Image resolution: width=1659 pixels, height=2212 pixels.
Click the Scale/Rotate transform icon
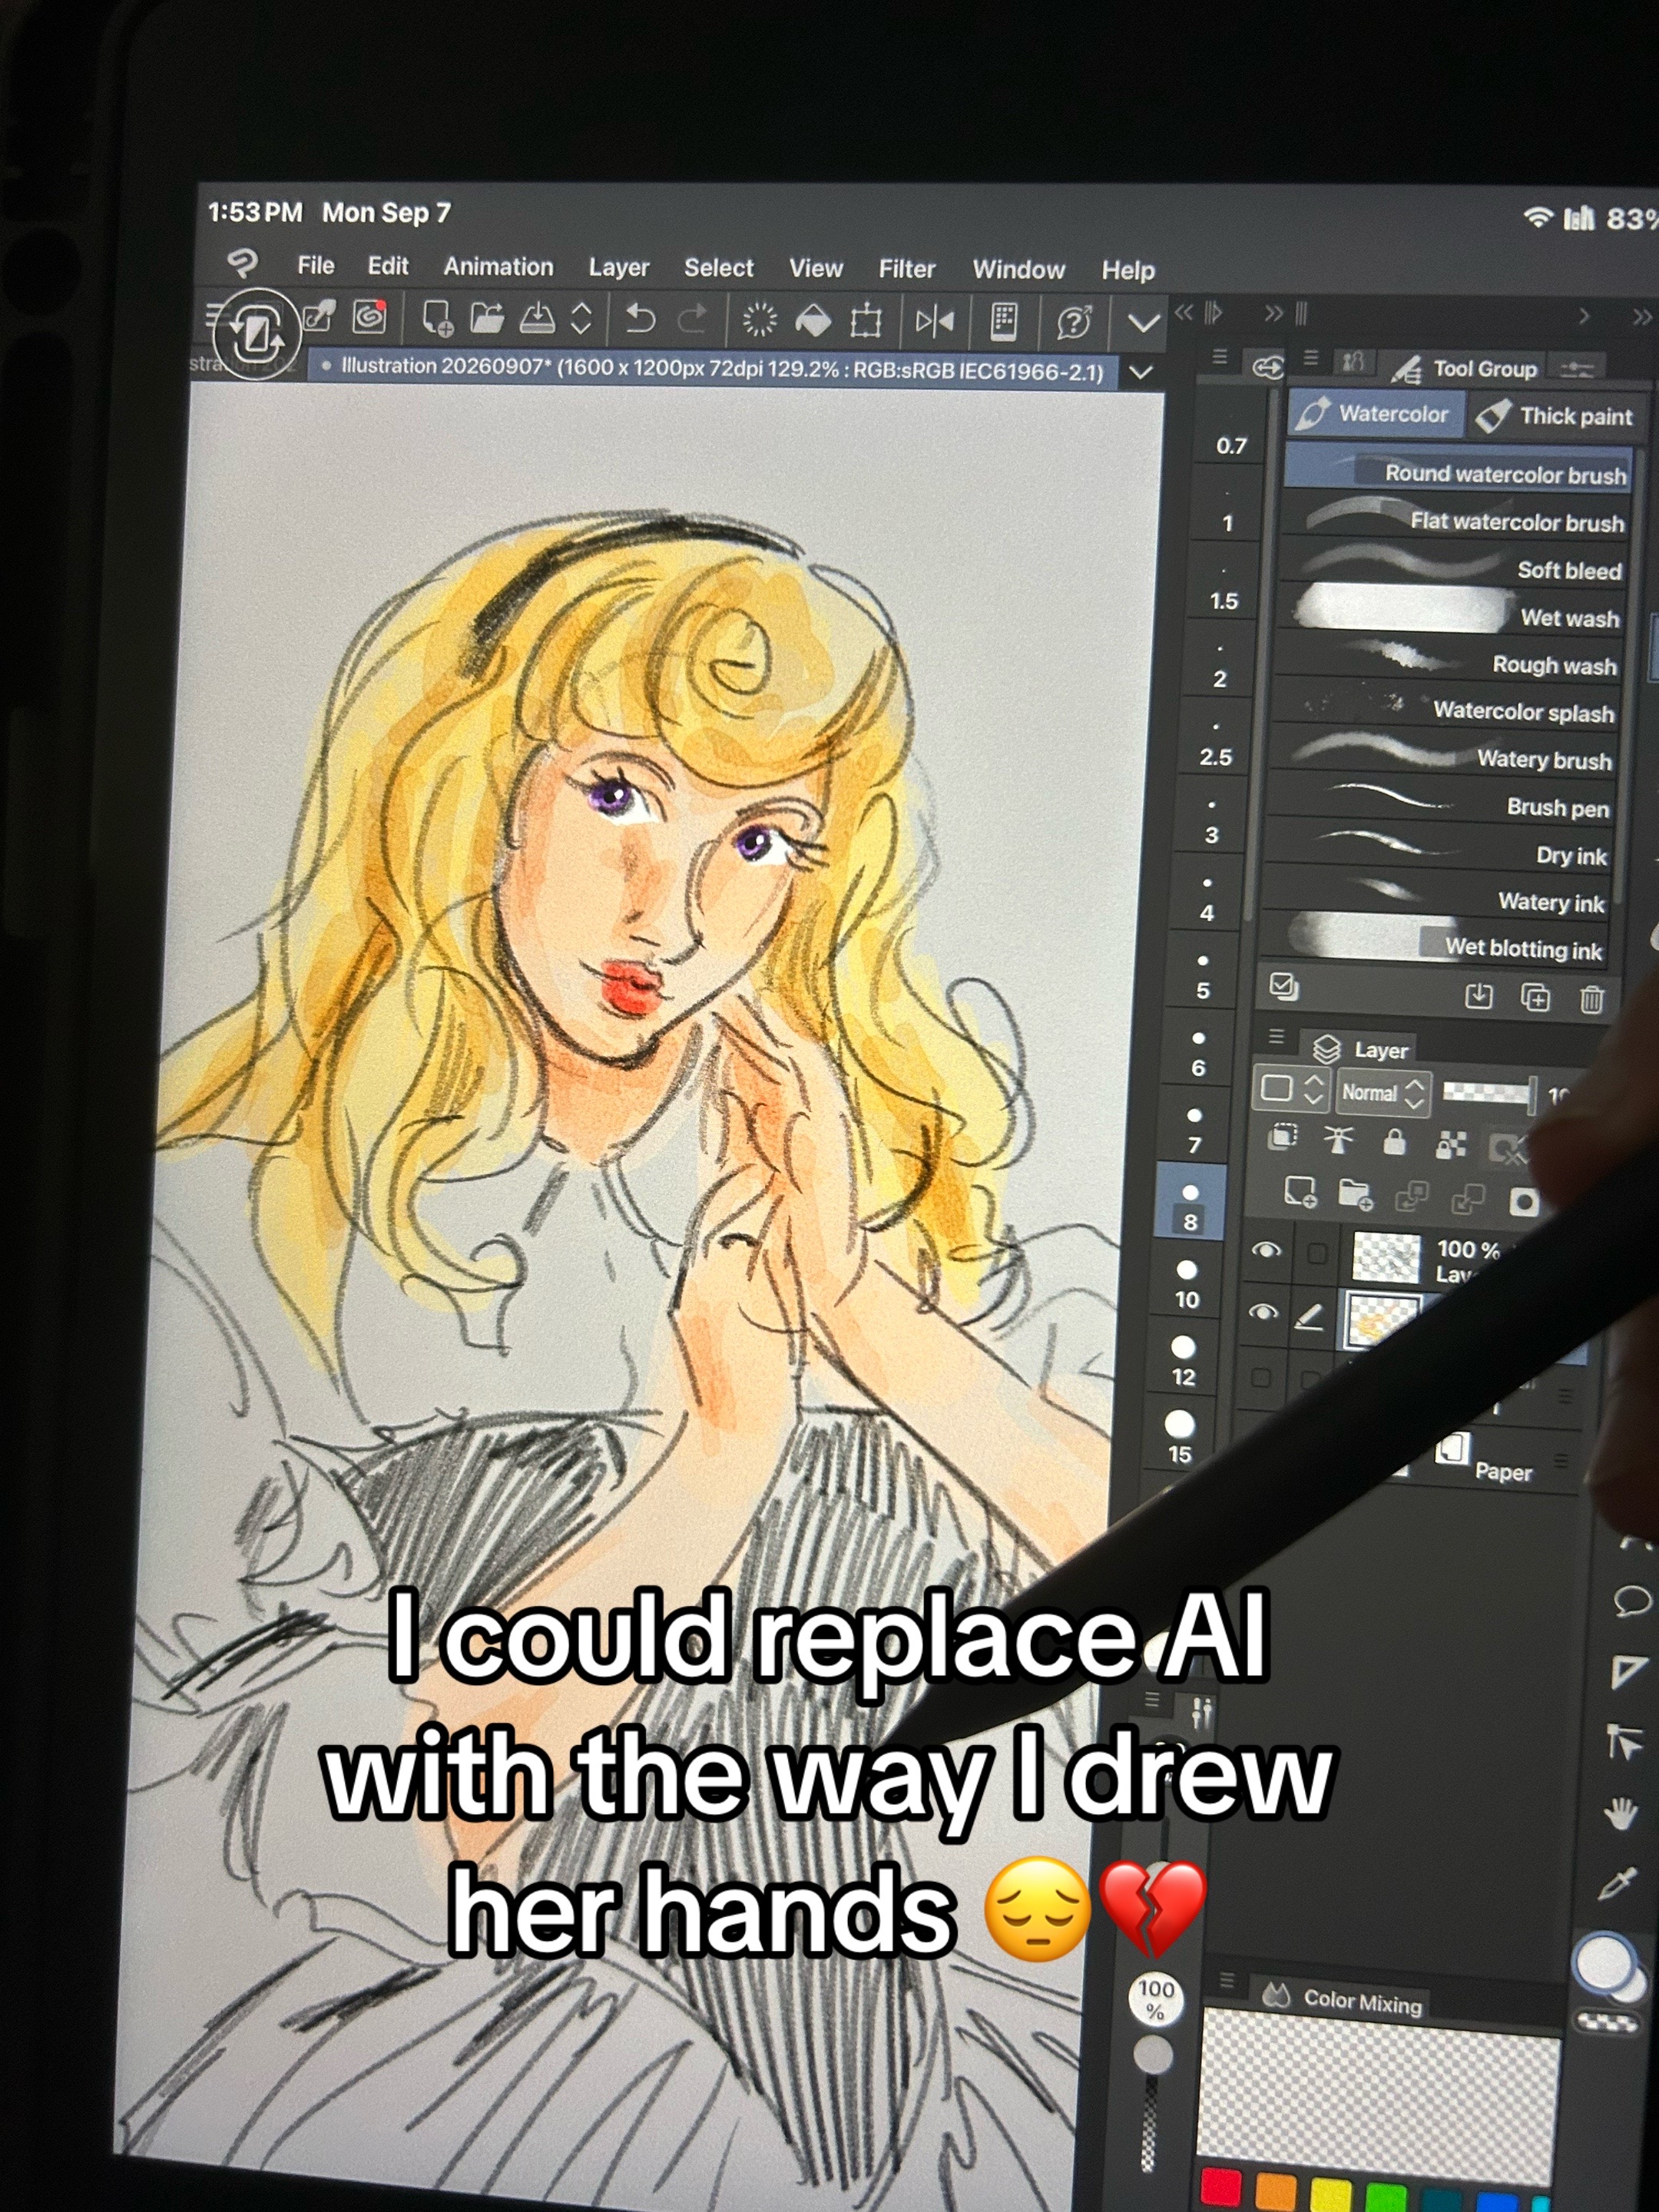coord(866,321)
